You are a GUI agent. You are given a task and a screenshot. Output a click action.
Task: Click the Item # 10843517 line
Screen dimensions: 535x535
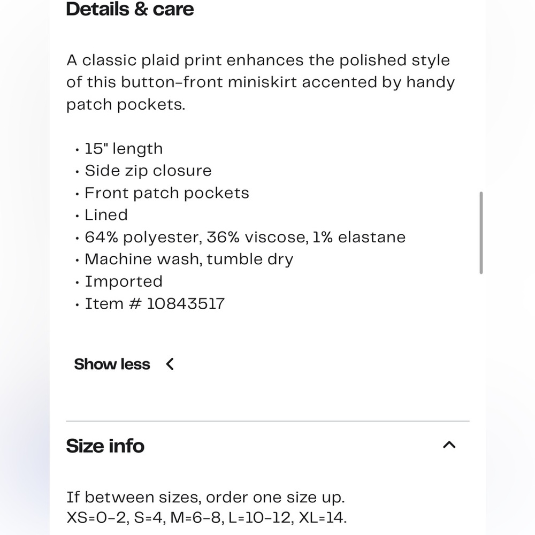[x=155, y=304]
